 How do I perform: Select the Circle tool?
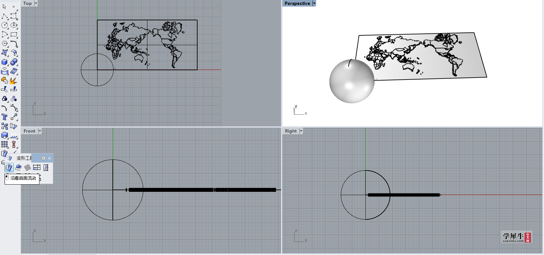(4, 25)
